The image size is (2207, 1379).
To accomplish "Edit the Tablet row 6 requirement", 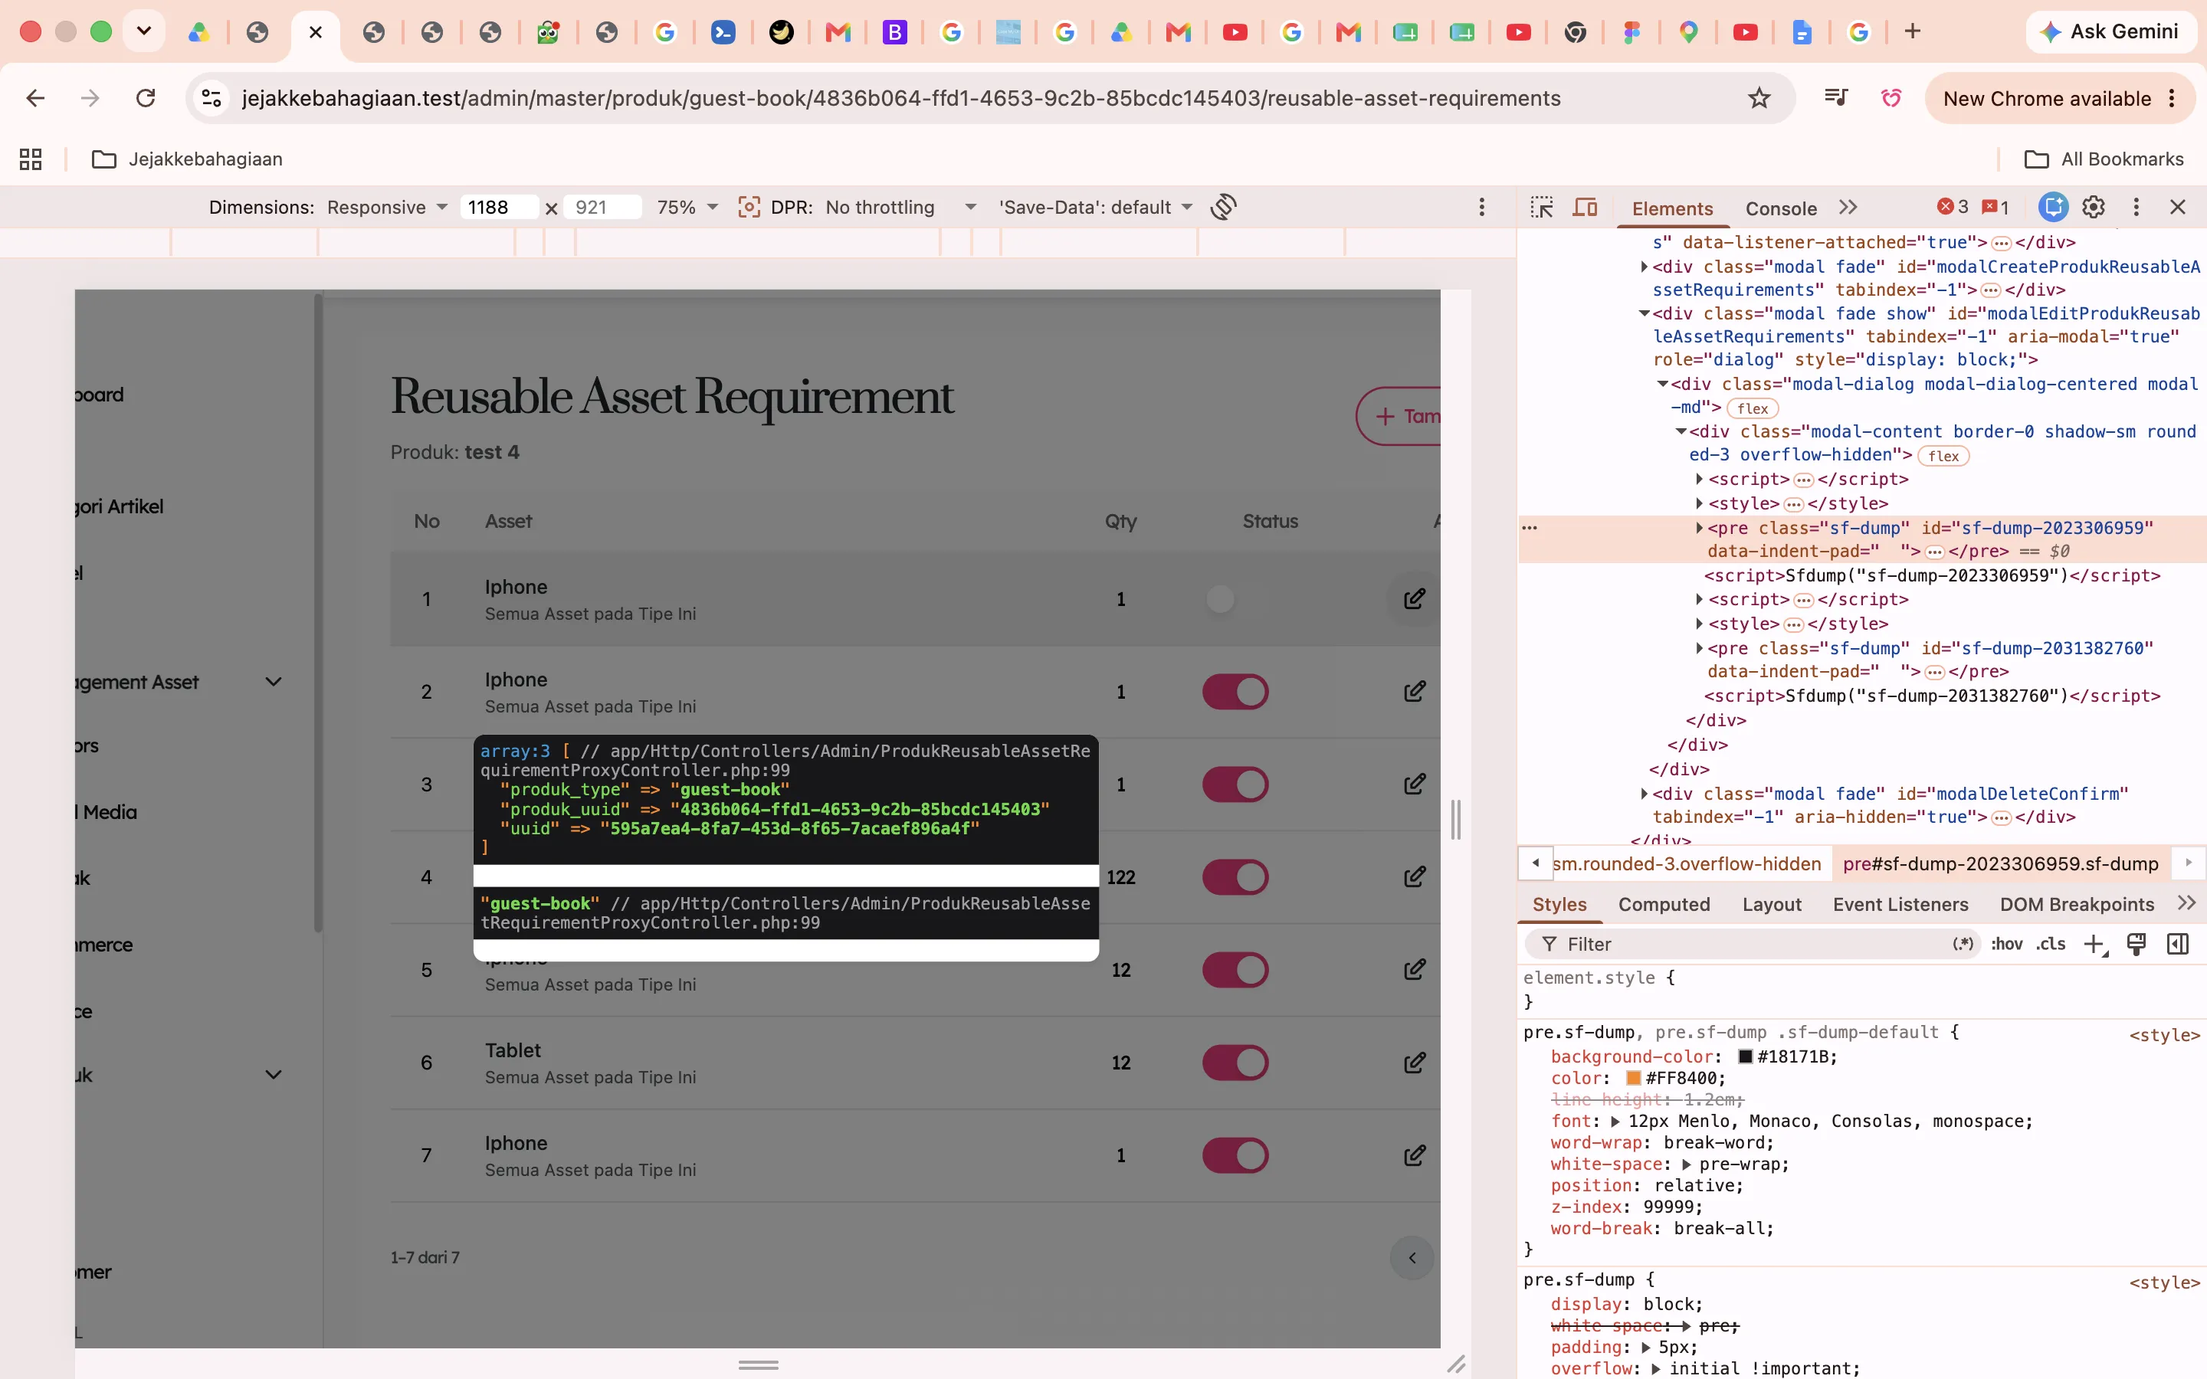I will pyautogui.click(x=1415, y=1063).
